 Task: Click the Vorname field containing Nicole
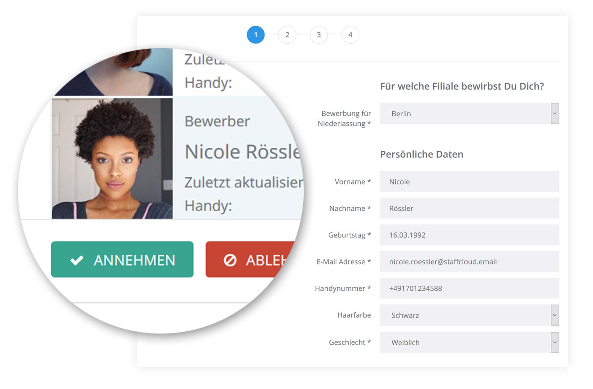pos(469,182)
